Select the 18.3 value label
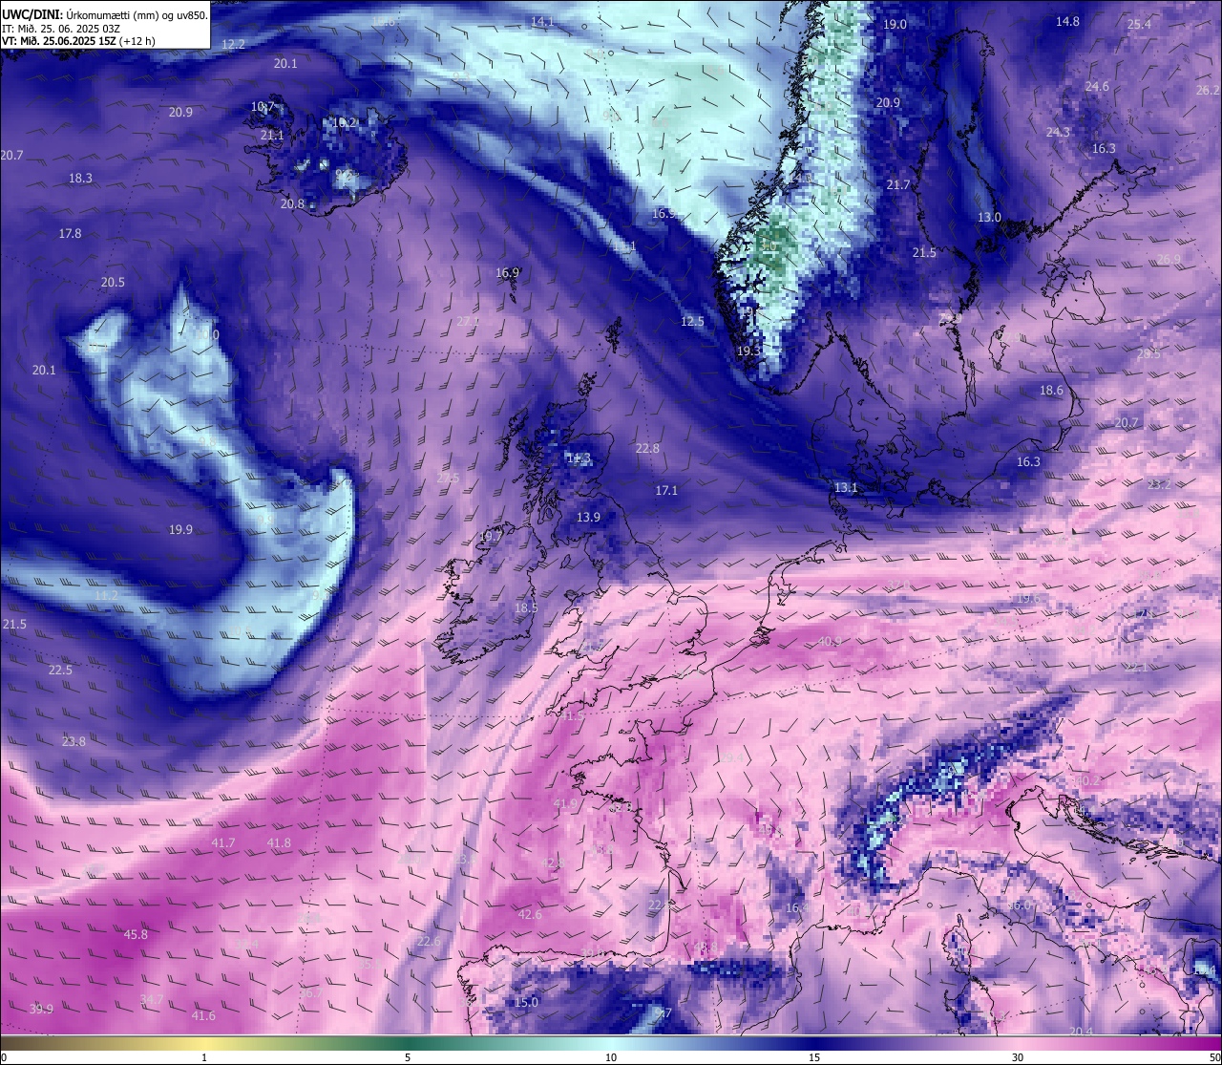 pyautogui.click(x=80, y=178)
